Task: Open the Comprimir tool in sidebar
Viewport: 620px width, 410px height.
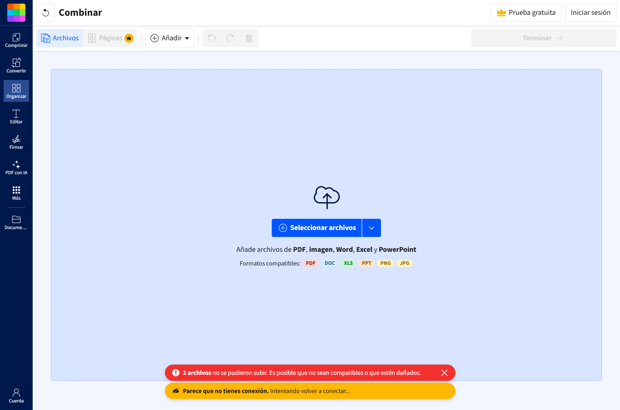Action: 16,40
